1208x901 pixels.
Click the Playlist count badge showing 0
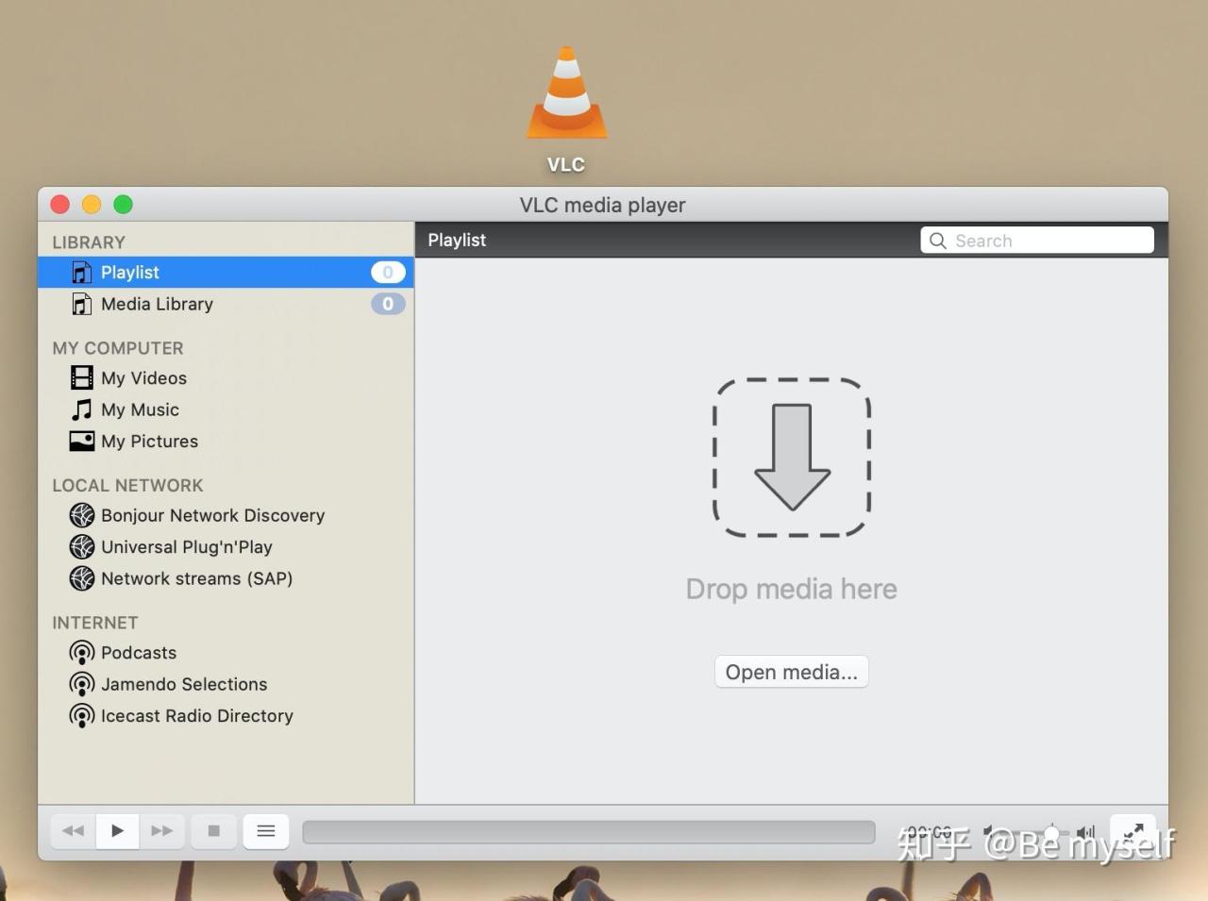point(388,272)
